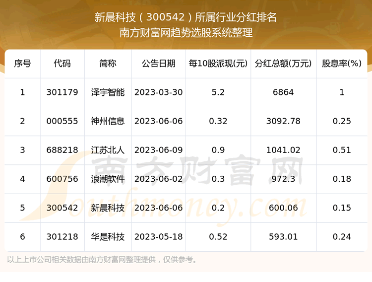Click the subtitle 南方财富网趋势选股系统整理
Viewport: 372px width, 282px height.
(x=186, y=33)
